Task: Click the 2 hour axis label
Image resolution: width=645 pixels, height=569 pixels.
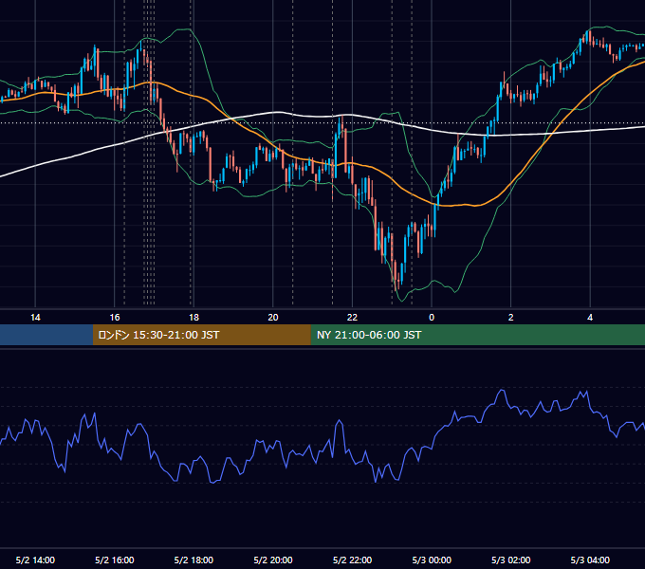Action: [511, 318]
